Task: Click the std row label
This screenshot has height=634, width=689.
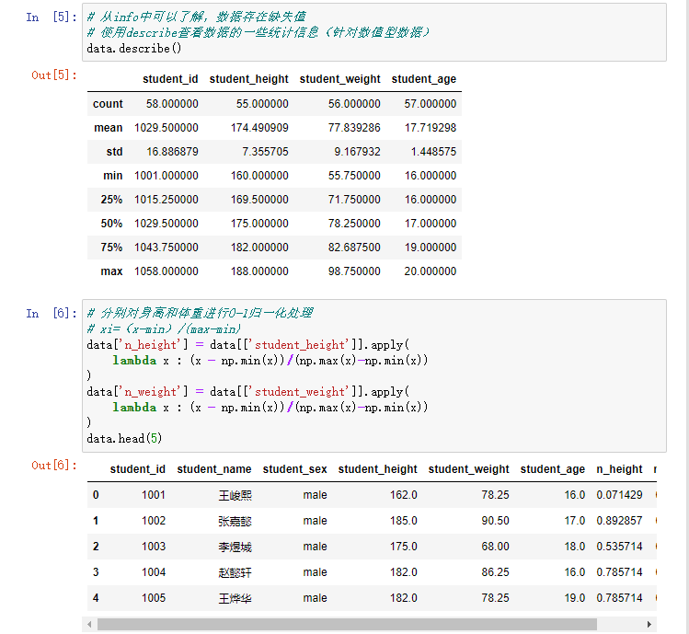Action: tap(114, 152)
